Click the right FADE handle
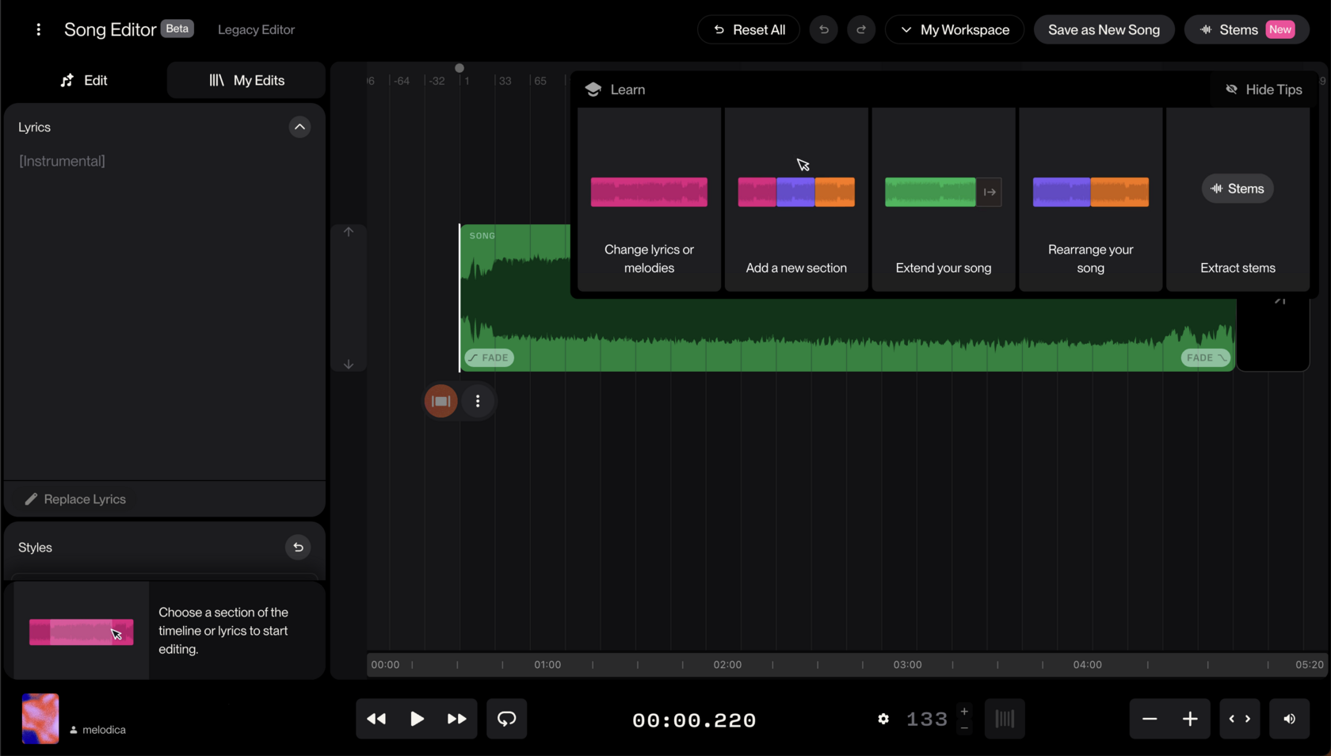Screen dimensions: 1331x756 (1206, 357)
